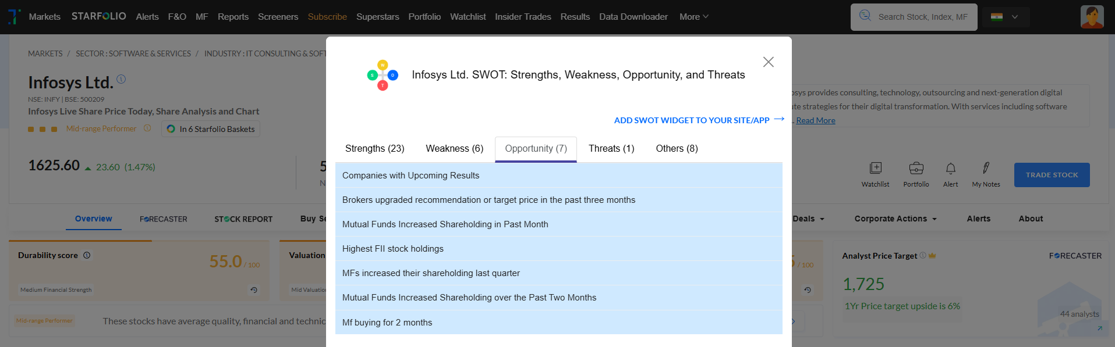1115x347 pixels.
Task: Set an Alert using bell icon
Action: [950, 169]
